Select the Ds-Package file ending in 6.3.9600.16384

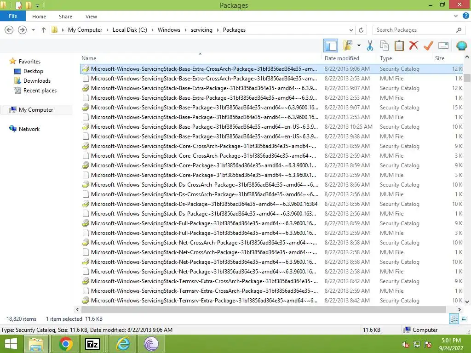272,204
